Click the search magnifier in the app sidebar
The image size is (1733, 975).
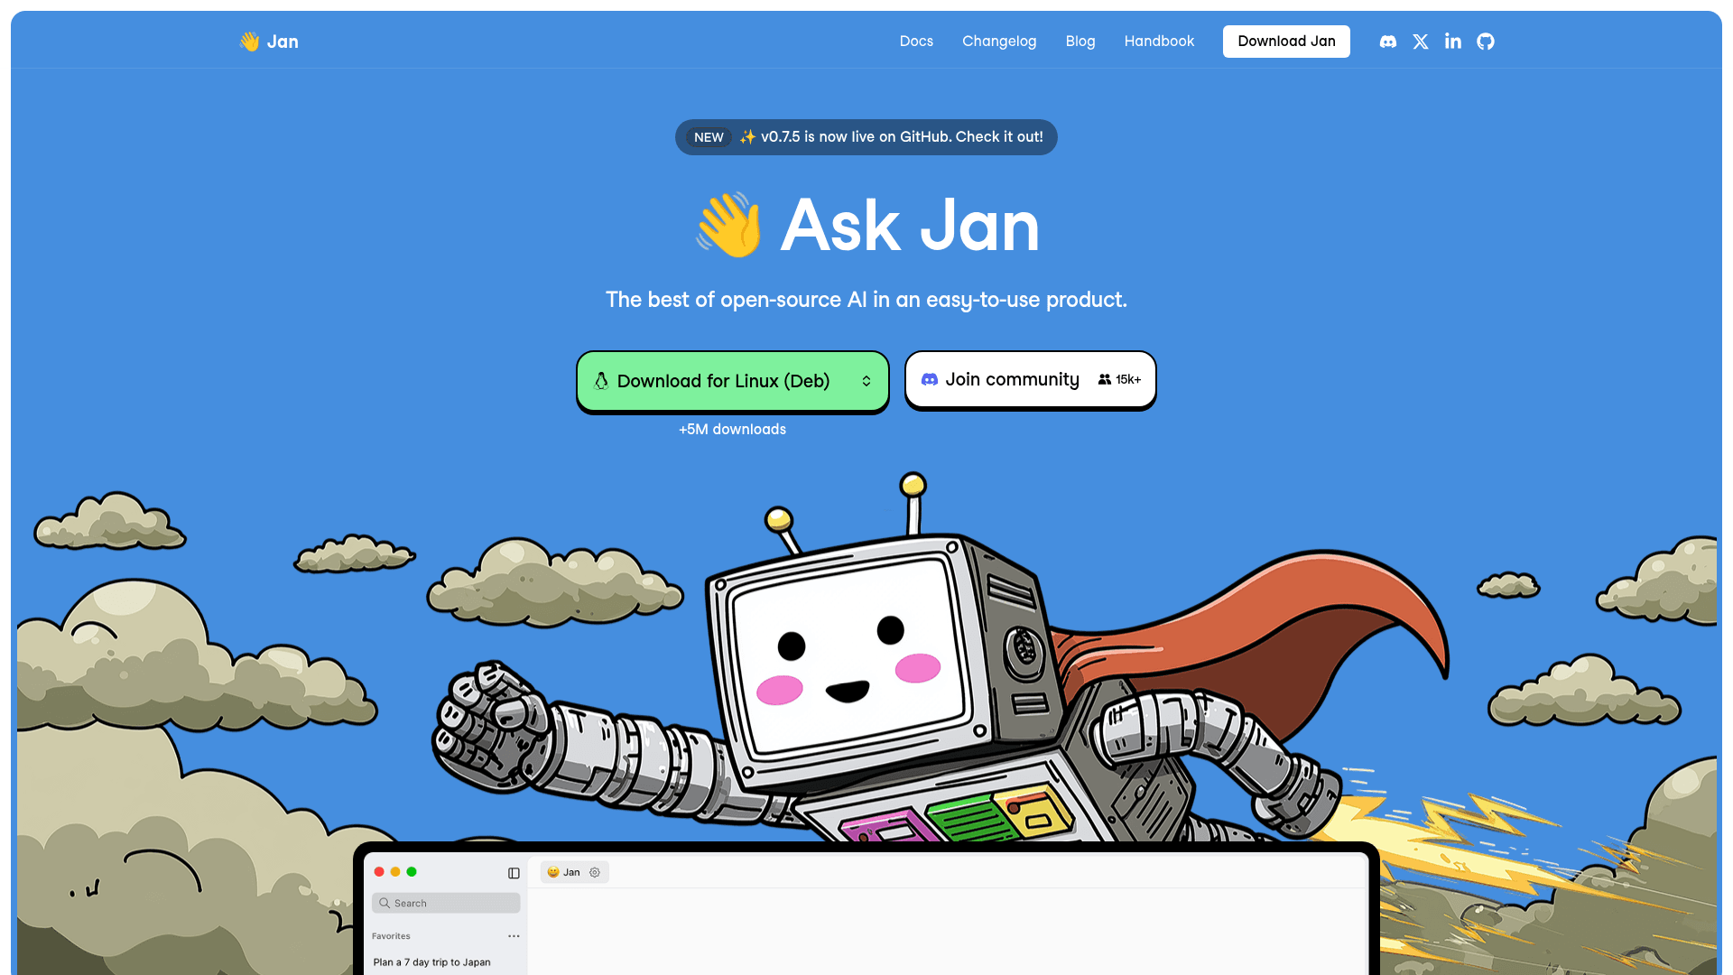[x=386, y=903]
